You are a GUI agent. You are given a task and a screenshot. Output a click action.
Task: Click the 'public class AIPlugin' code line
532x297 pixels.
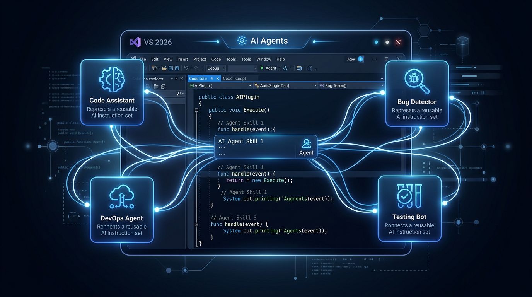click(x=229, y=97)
